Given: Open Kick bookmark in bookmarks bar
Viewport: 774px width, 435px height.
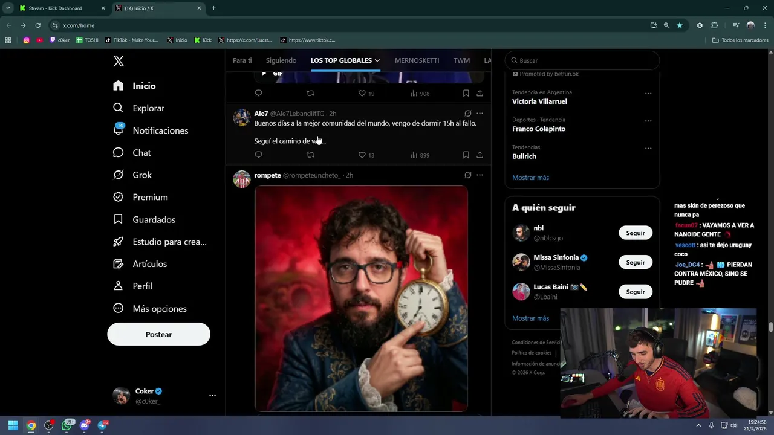Looking at the screenshot, I should click(203, 40).
